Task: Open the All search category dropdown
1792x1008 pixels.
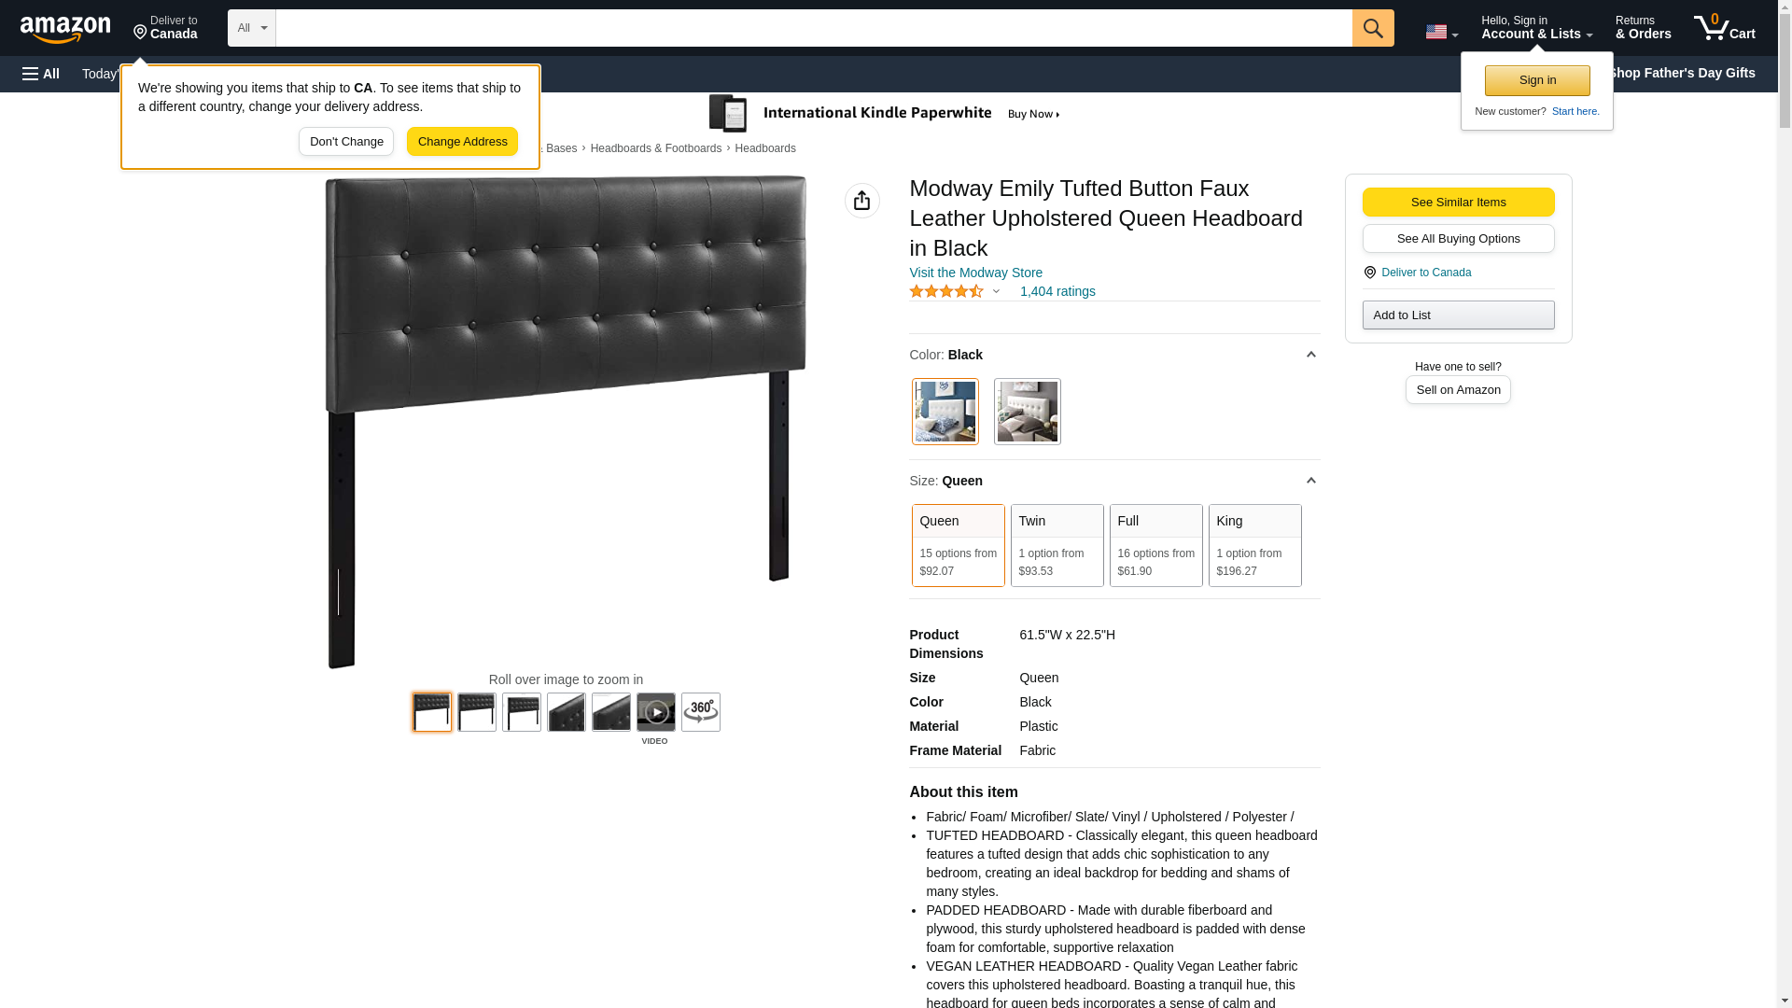Action: point(251,28)
